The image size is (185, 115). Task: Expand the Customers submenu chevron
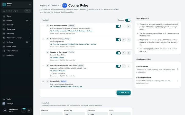tap(30, 29)
